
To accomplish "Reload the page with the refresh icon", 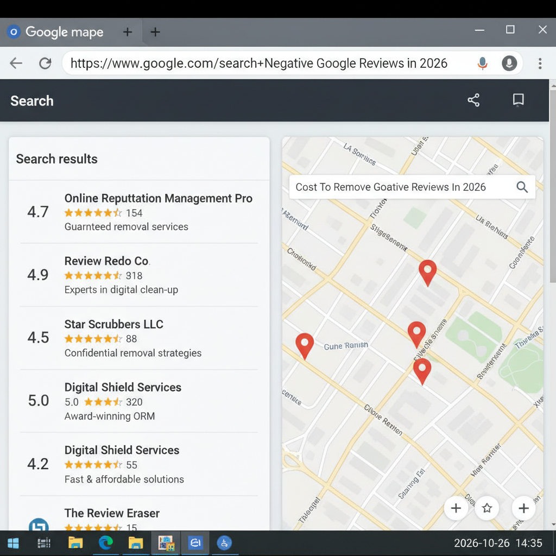I will point(45,64).
